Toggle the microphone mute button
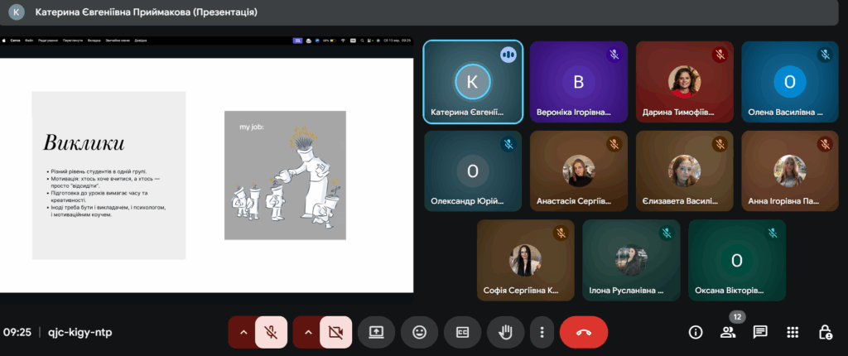The height and width of the screenshot is (356, 848). (x=271, y=332)
